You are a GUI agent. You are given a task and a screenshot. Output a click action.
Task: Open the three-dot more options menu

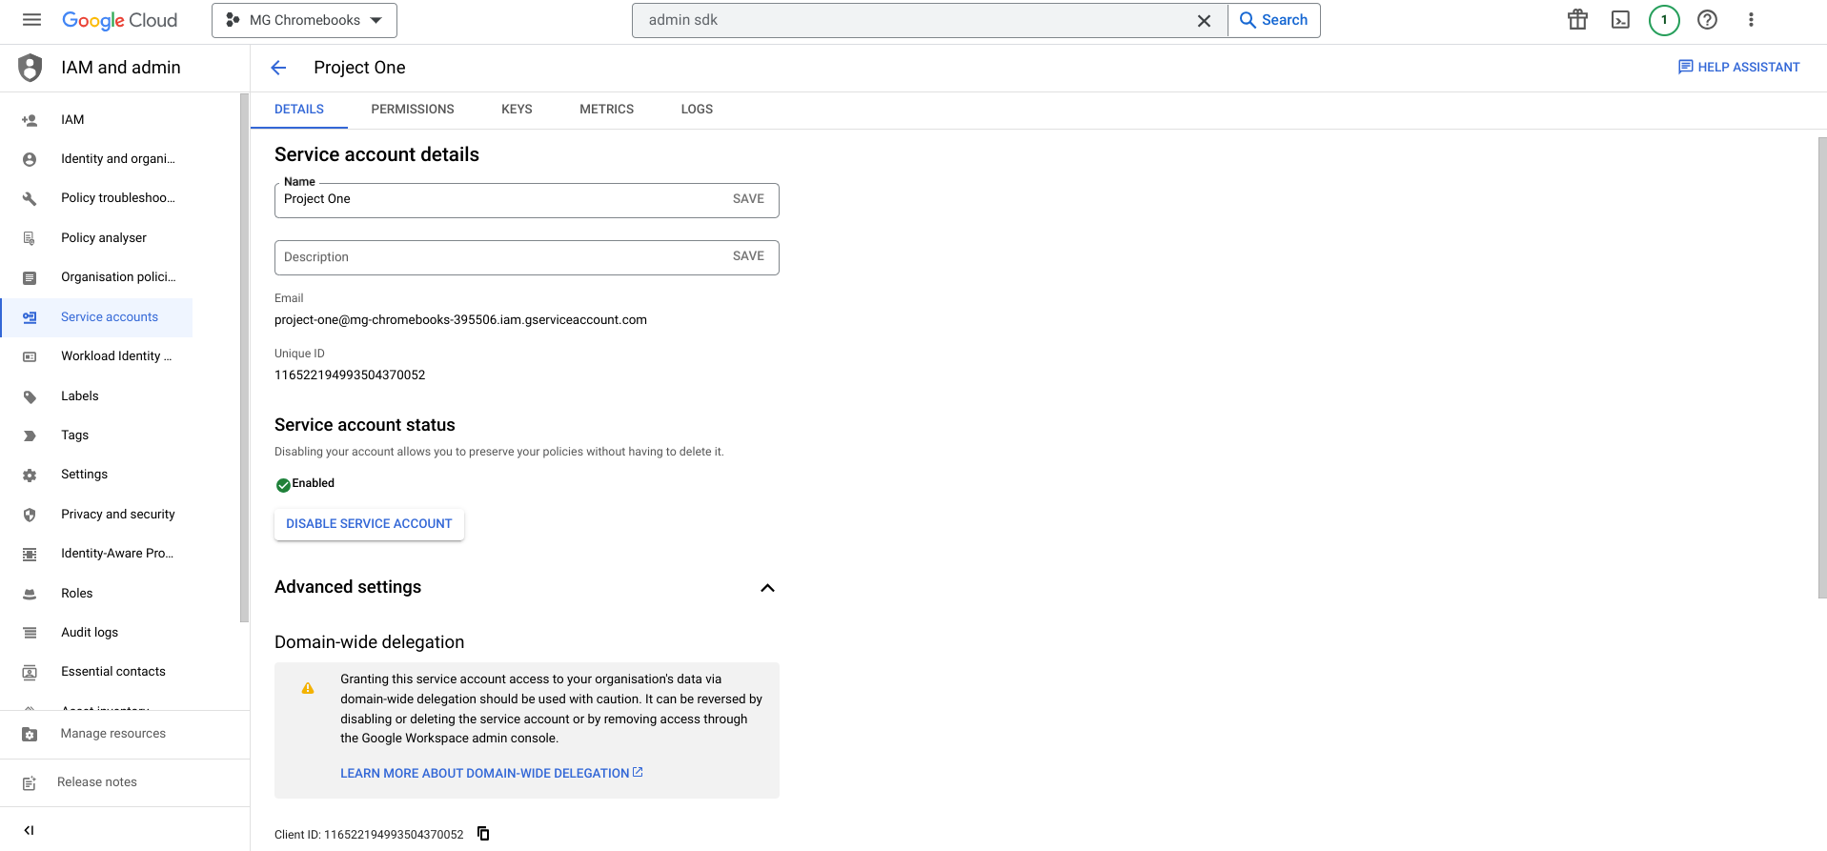coord(1751,20)
